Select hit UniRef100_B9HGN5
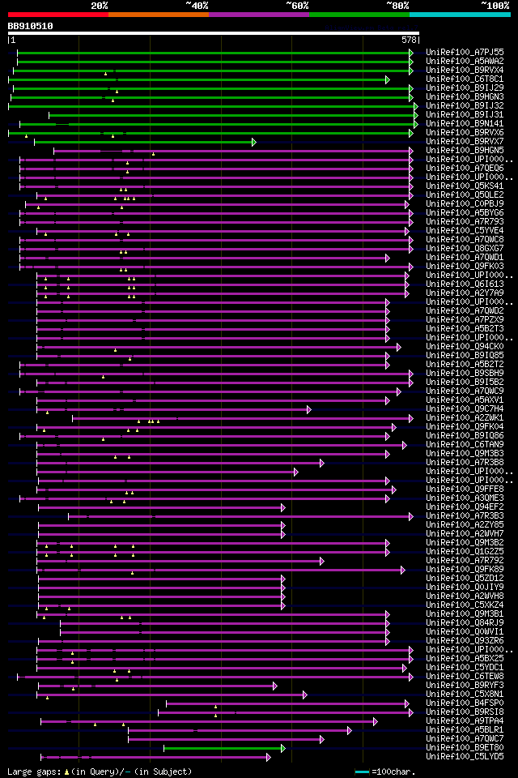The height and width of the screenshot is (778, 518). (465, 151)
